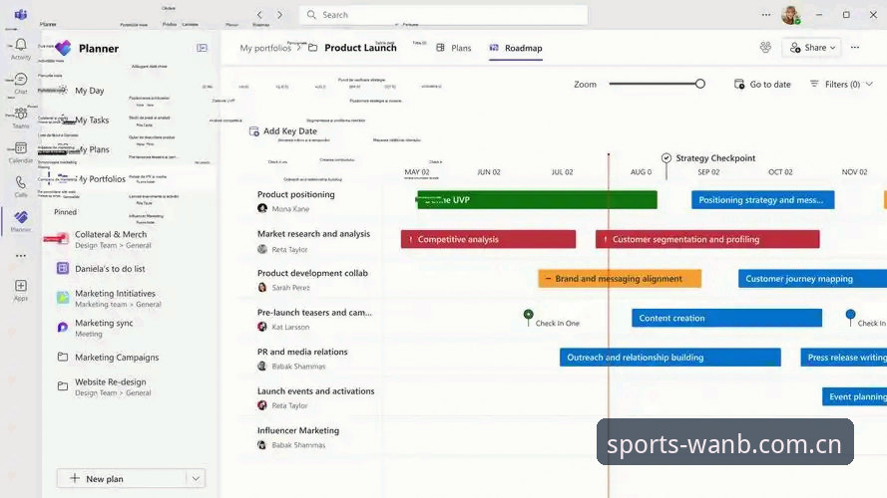Open Chat in the Teams rail

tap(21, 83)
